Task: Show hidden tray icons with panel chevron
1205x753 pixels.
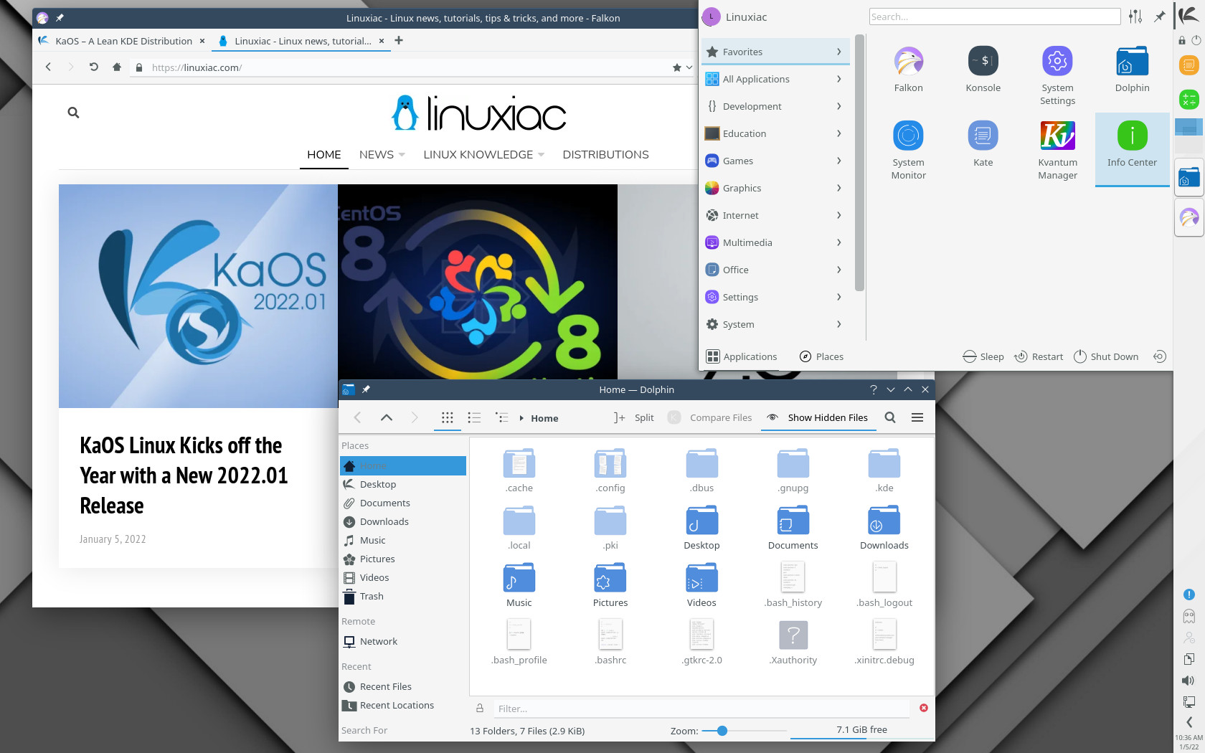Action: (1189, 721)
